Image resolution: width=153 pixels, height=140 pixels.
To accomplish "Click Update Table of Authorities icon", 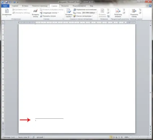I will pos(140,13).
